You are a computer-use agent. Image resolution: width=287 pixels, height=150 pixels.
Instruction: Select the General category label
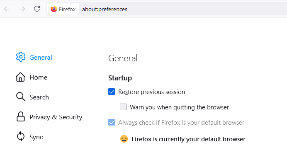coord(41,58)
